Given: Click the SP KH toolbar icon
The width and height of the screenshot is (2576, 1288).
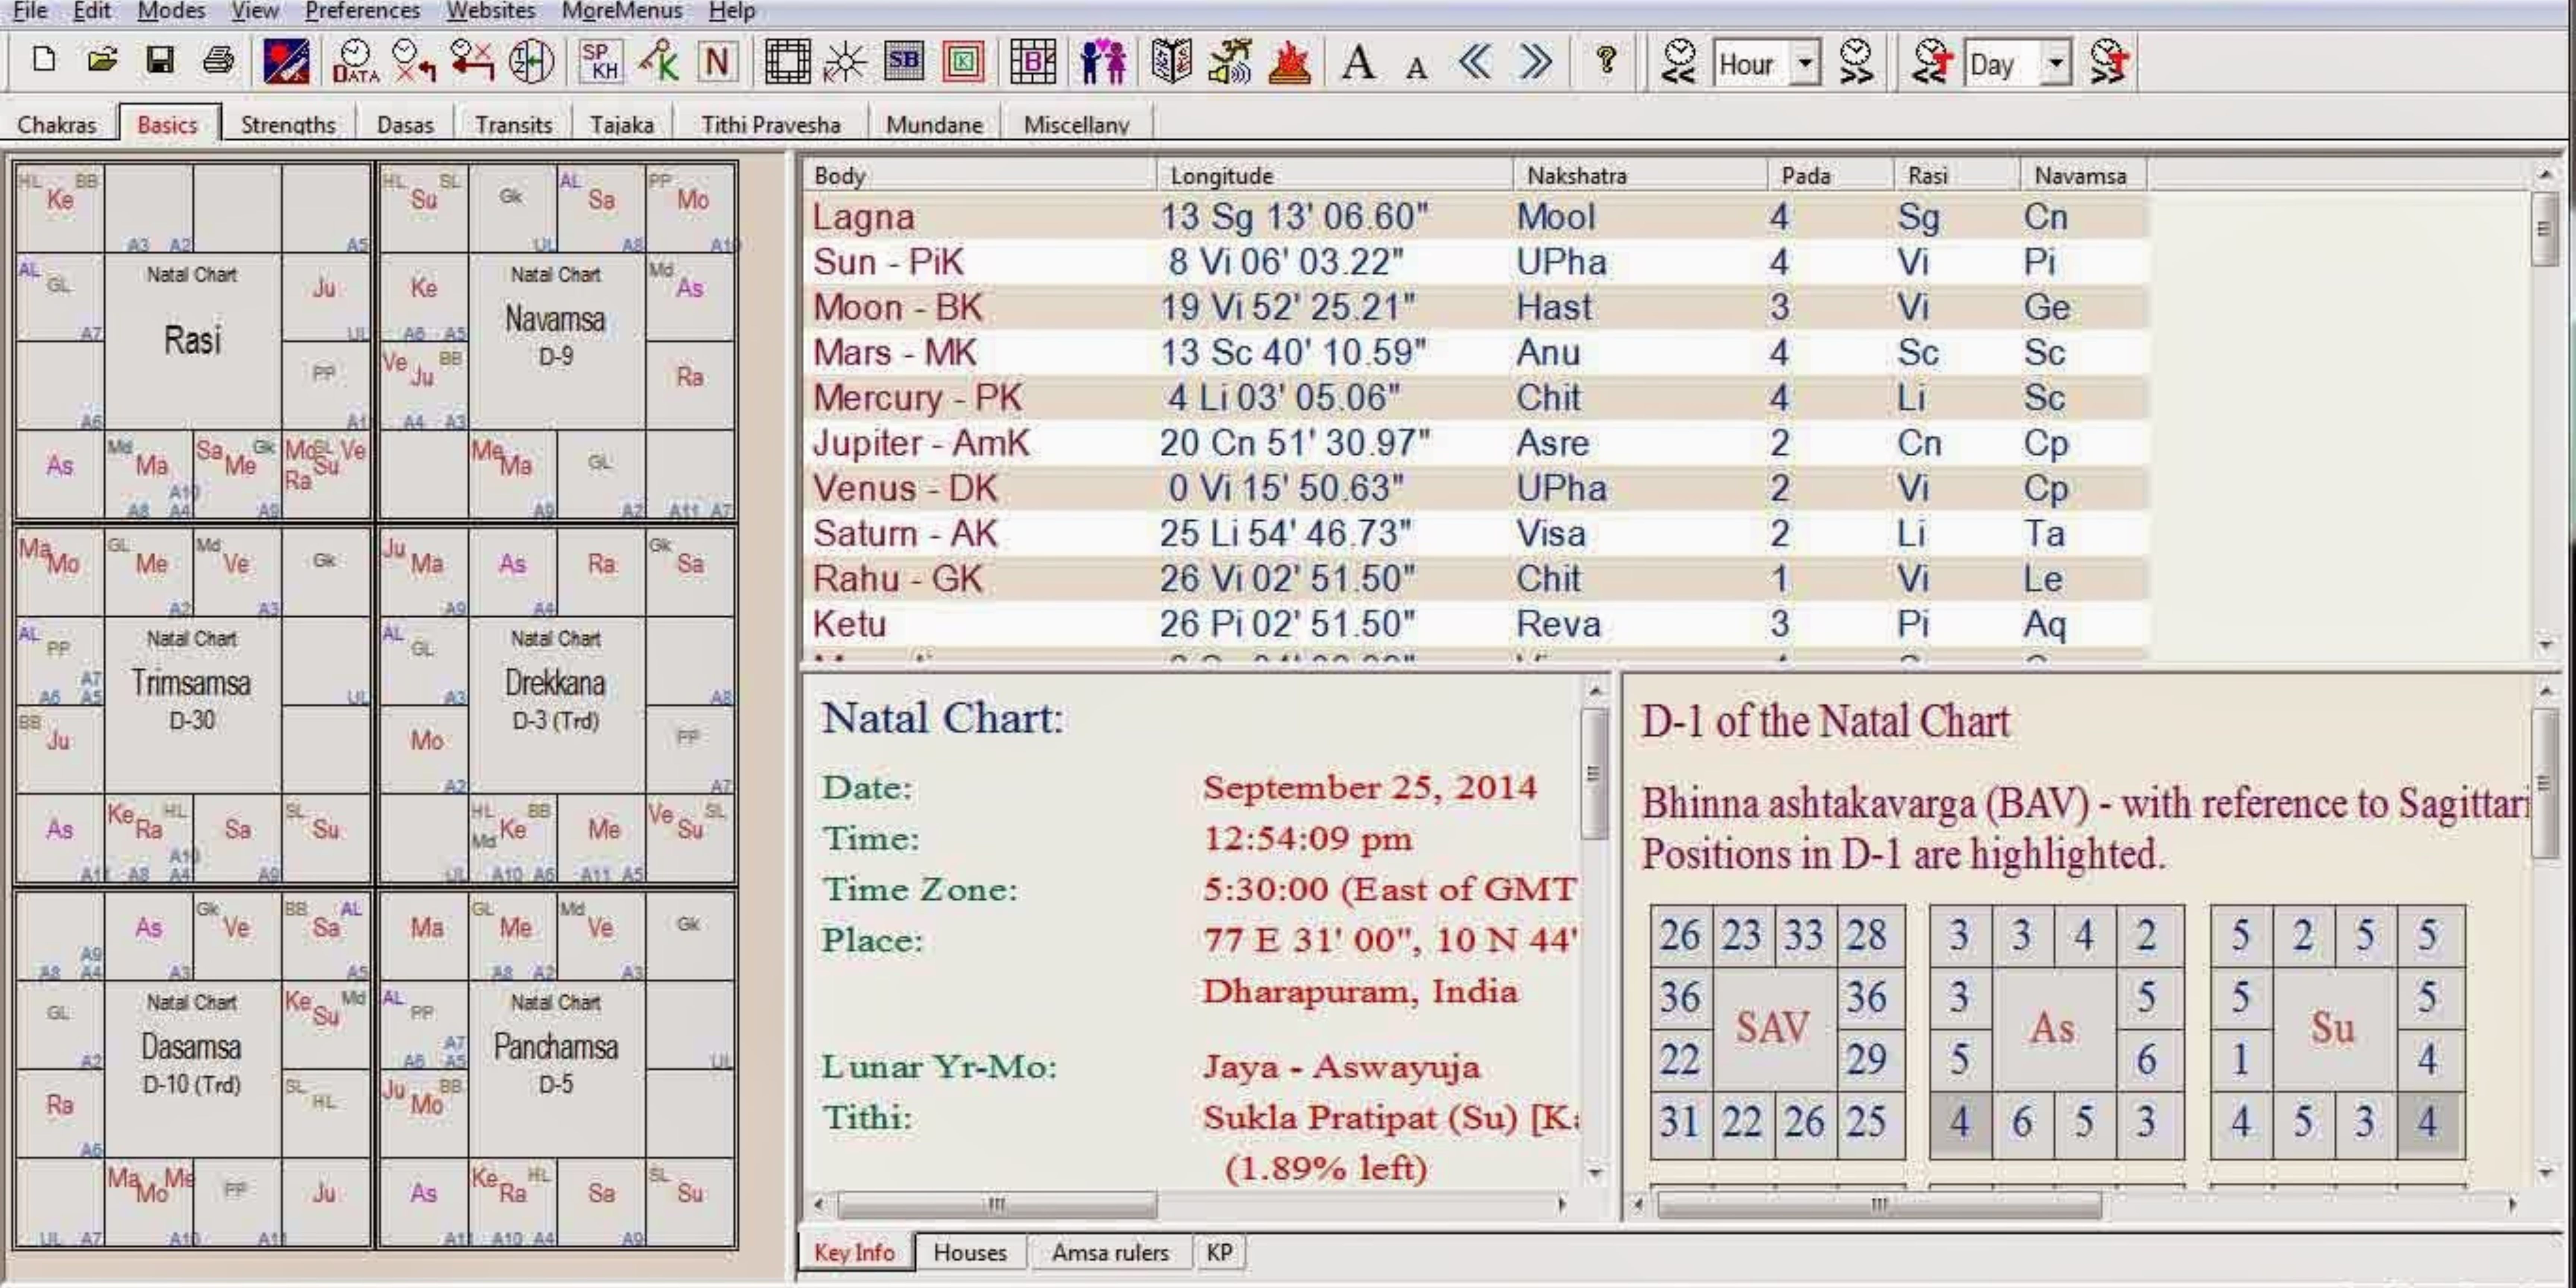Looking at the screenshot, I should (x=600, y=62).
